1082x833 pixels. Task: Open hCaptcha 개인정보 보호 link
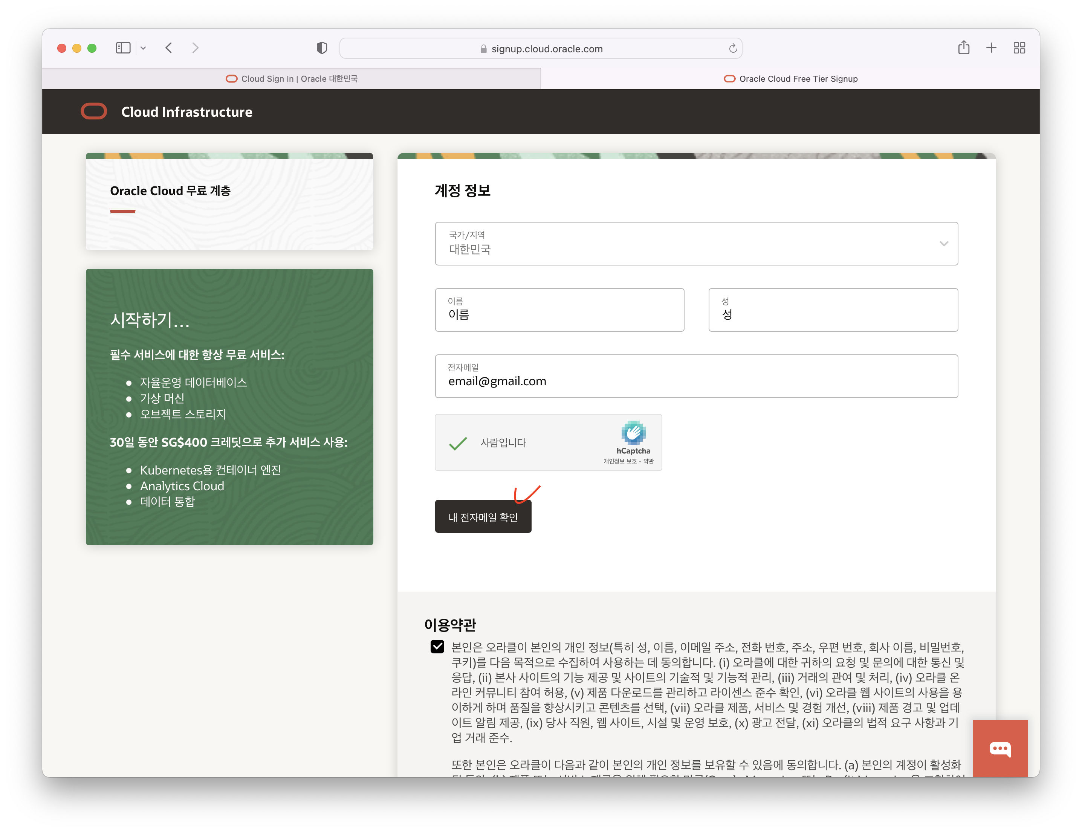(x=619, y=461)
